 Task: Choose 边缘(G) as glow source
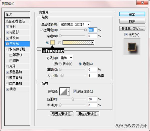80,64
